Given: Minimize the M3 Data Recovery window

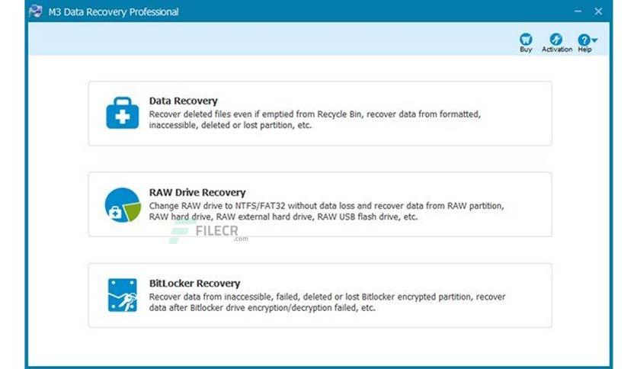Looking at the screenshot, I should [x=578, y=11].
